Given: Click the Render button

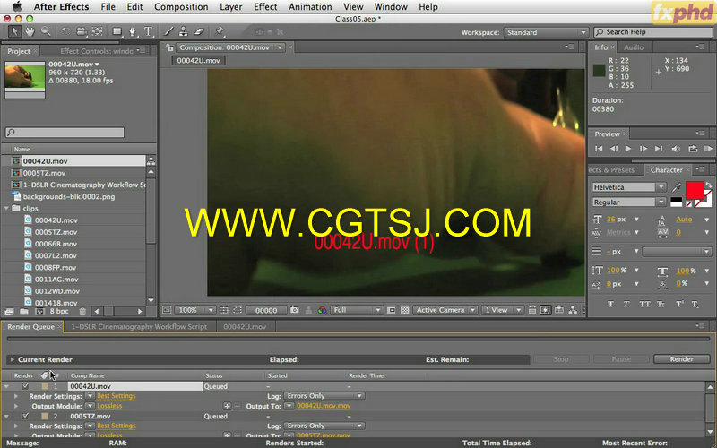Looking at the screenshot, I should click(x=681, y=359).
